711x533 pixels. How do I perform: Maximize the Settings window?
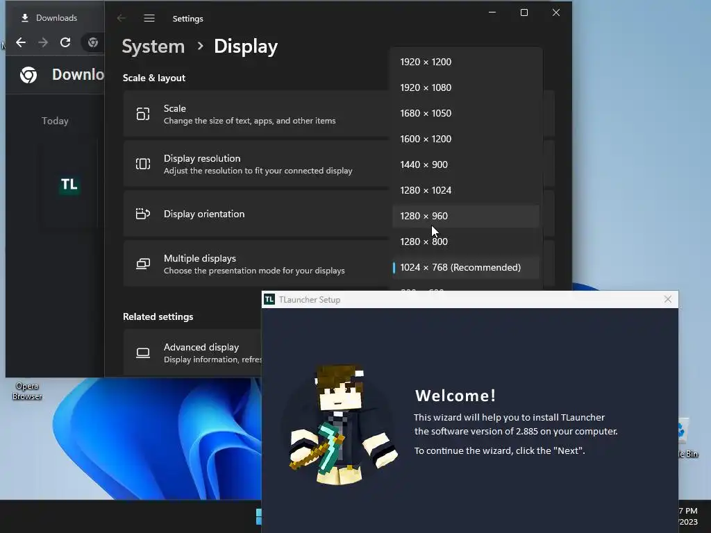point(524,12)
